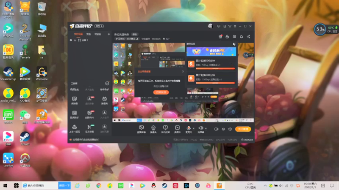Open the 美型 beauty dropdown
Viewport: 339px width, 190px height.
[99, 26]
